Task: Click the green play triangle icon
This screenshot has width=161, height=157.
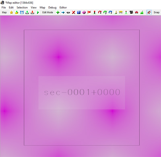Action: [38, 12]
